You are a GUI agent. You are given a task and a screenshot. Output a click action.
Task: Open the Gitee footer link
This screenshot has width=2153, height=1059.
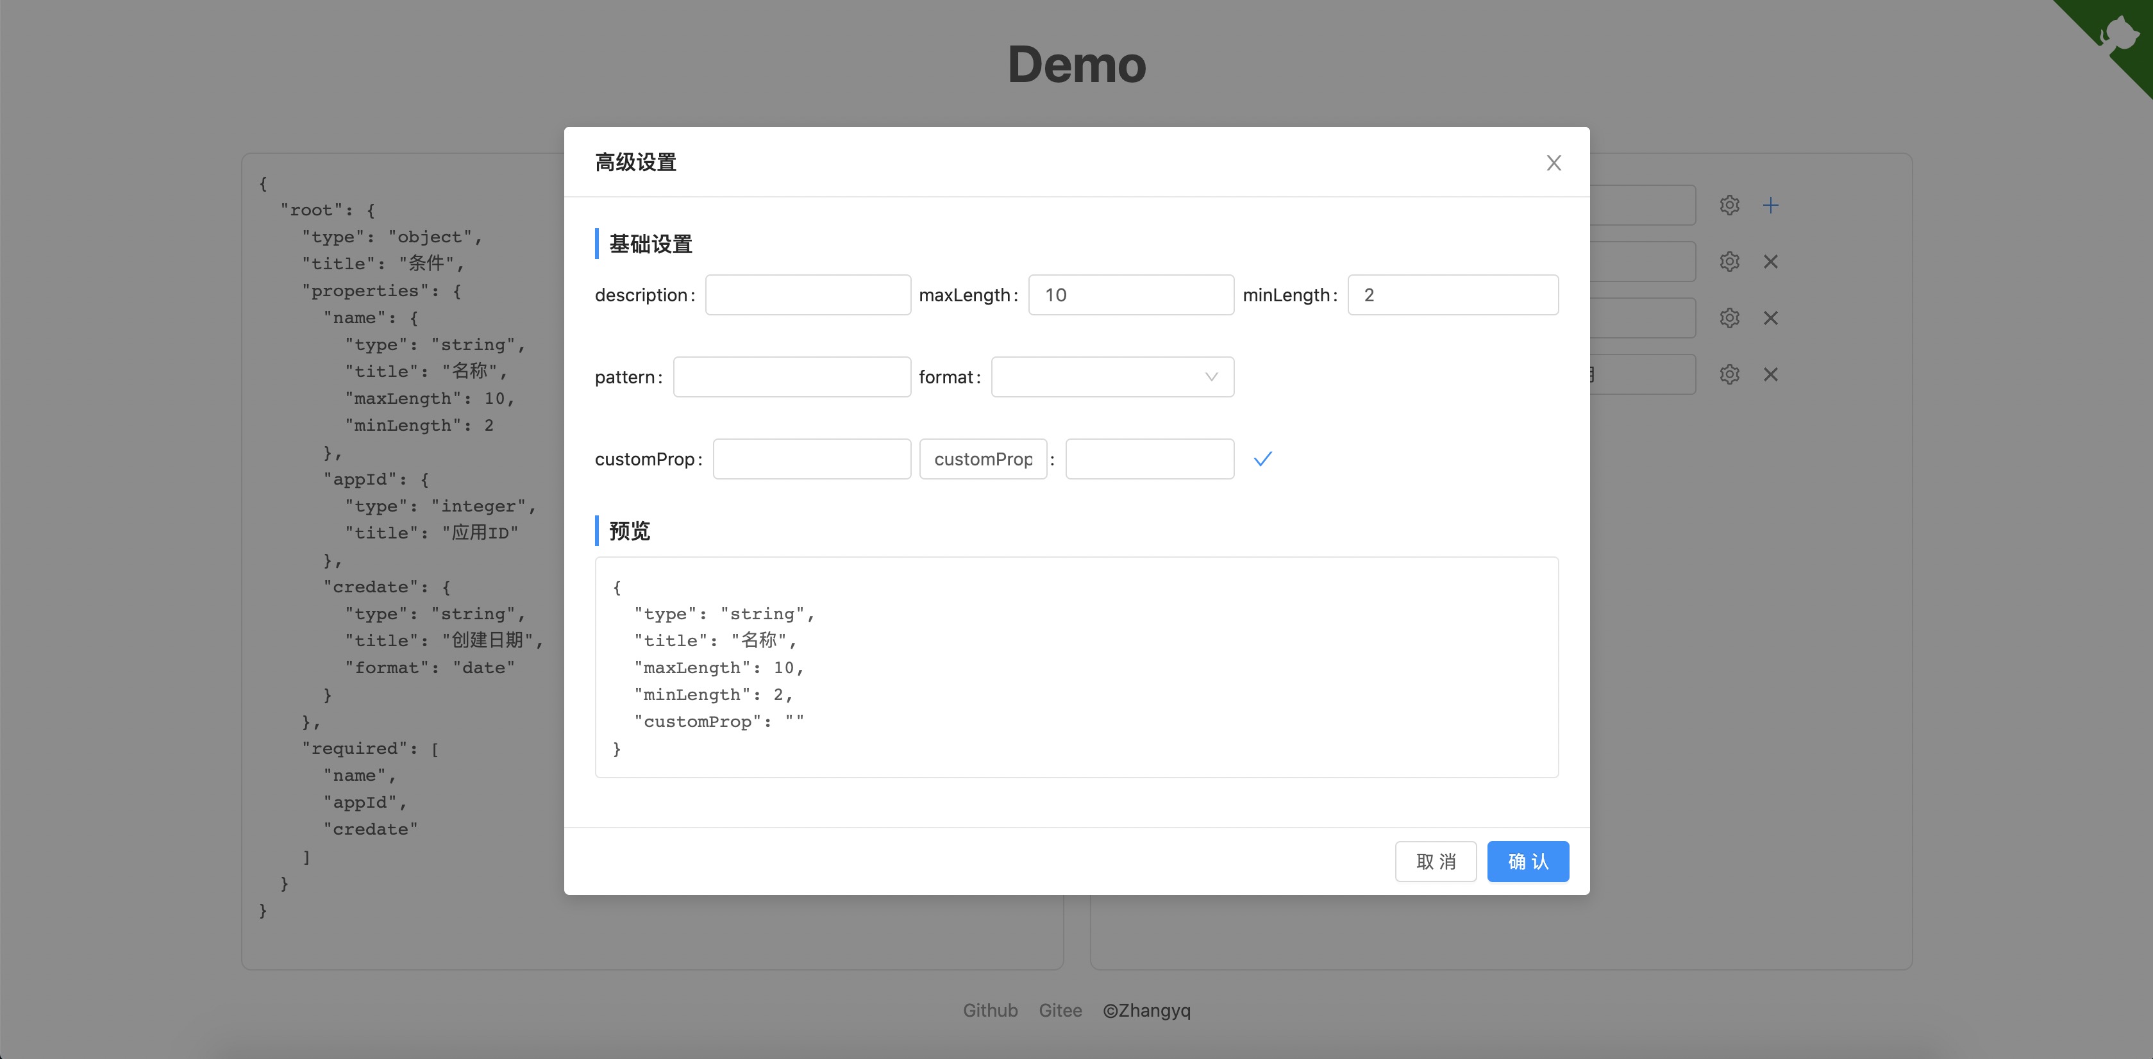click(1060, 1010)
